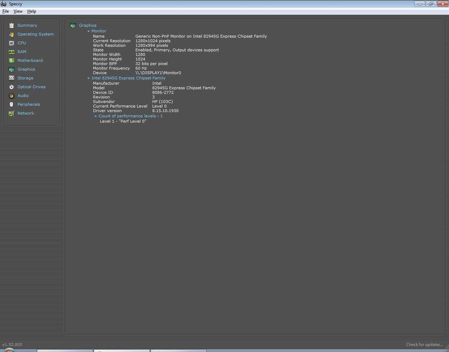Open the View menu
This screenshot has height=352, width=449.
tap(18, 11)
